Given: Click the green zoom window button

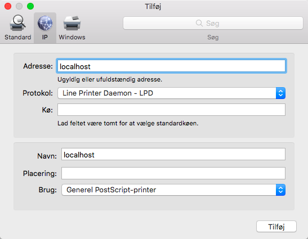Looking at the screenshot, I should (30, 6).
